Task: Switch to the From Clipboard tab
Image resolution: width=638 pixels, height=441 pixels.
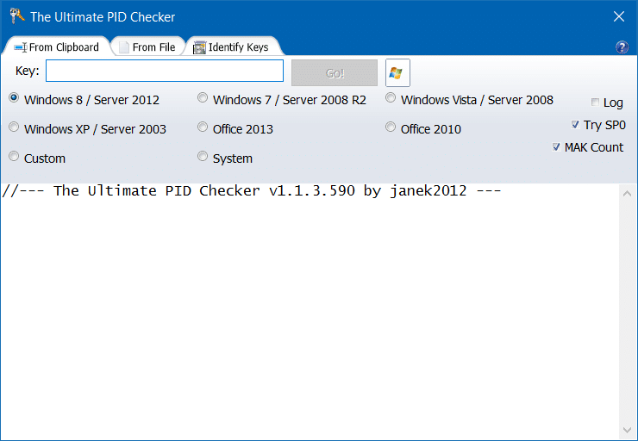Action: (x=57, y=47)
